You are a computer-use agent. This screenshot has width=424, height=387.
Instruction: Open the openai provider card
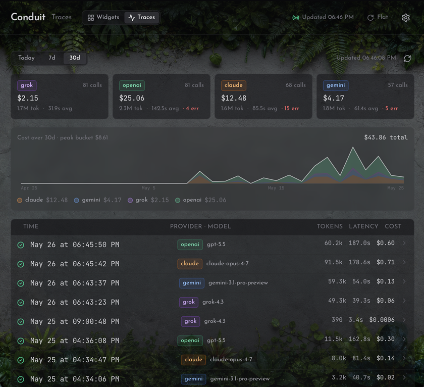coord(162,96)
